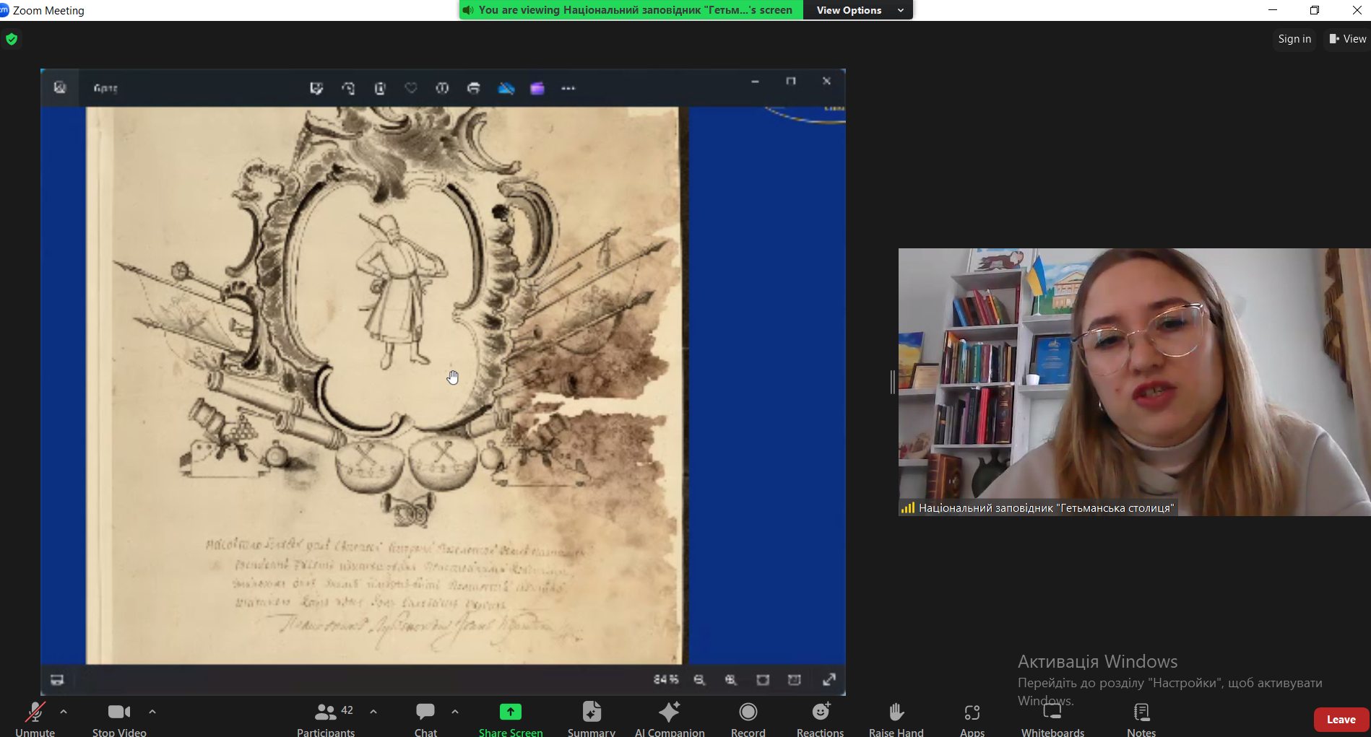Click Sign in button
1371x737 pixels.
1294,39
